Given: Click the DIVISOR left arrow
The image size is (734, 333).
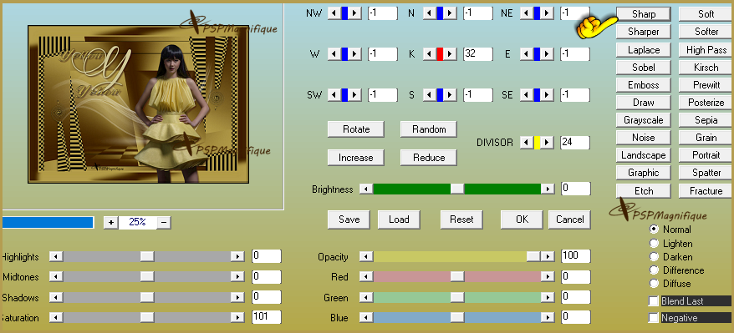Looking at the screenshot, I should [527, 143].
